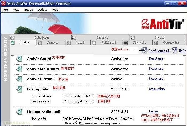187x126 pixels.
Task: Close the Avira AntiVir window
Action: coord(182,3)
